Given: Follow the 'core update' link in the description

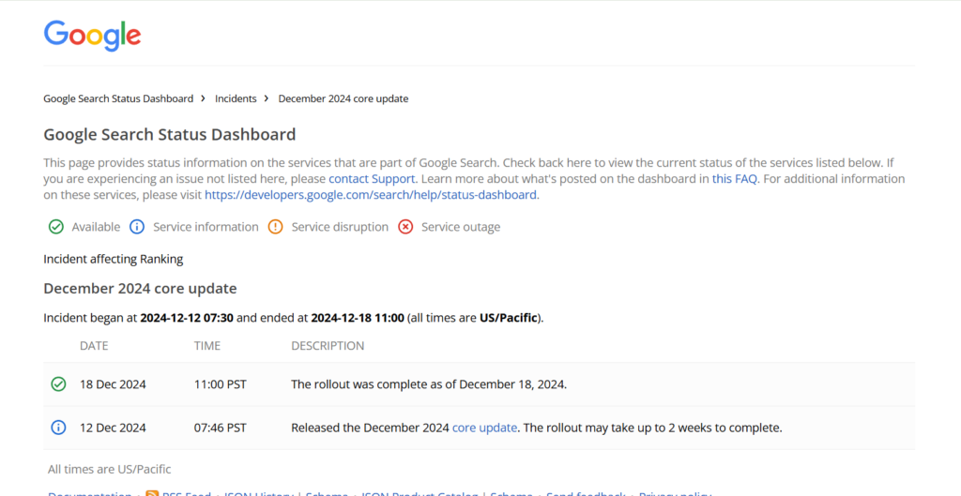Looking at the screenshot, I should click(484, 428).
